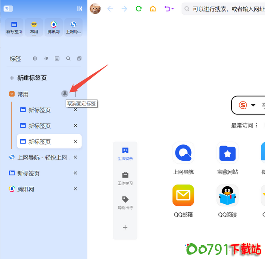Collapse the sidebar panel

click(x=79, y=9)
